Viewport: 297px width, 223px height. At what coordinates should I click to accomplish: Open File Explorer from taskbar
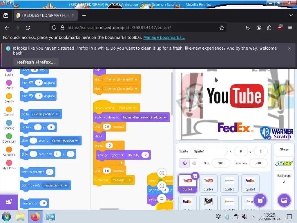(20, 217)
